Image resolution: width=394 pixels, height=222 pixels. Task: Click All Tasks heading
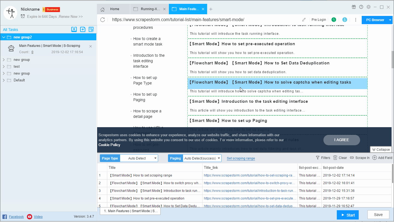tap(10, 30)
